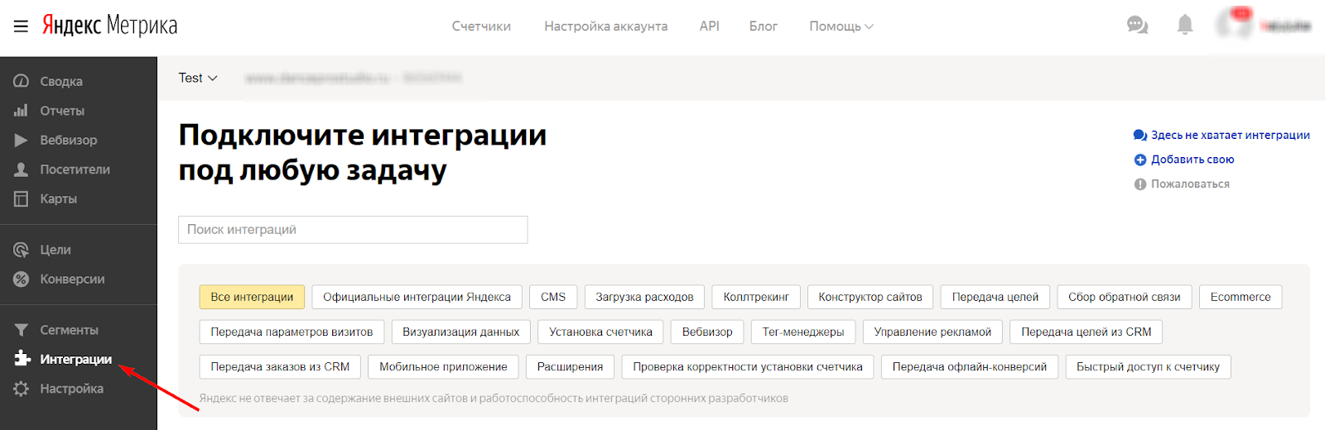This screenshot has height=430, width=1325.
Task: Click the Сегменты funnel icon
Action: [x=22, y=330]
